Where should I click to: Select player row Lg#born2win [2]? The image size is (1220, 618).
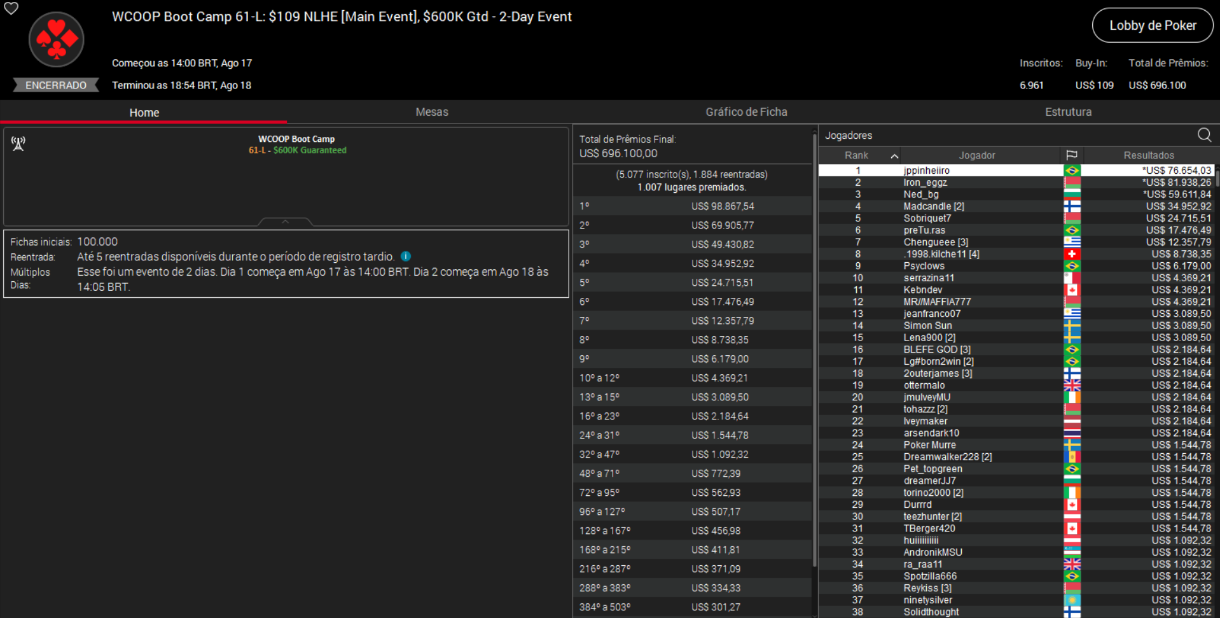click(x=1016, y=362)
